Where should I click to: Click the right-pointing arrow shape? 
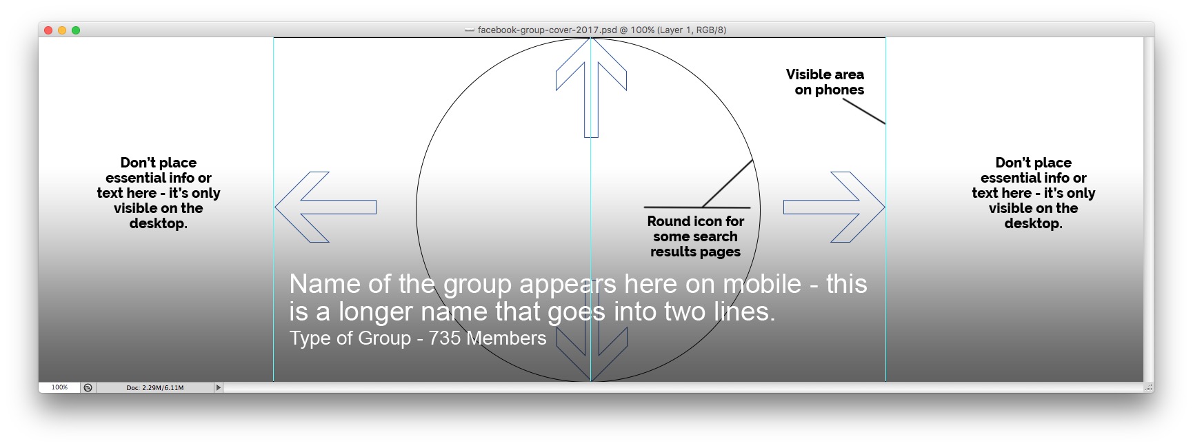[x=835, y=207]
